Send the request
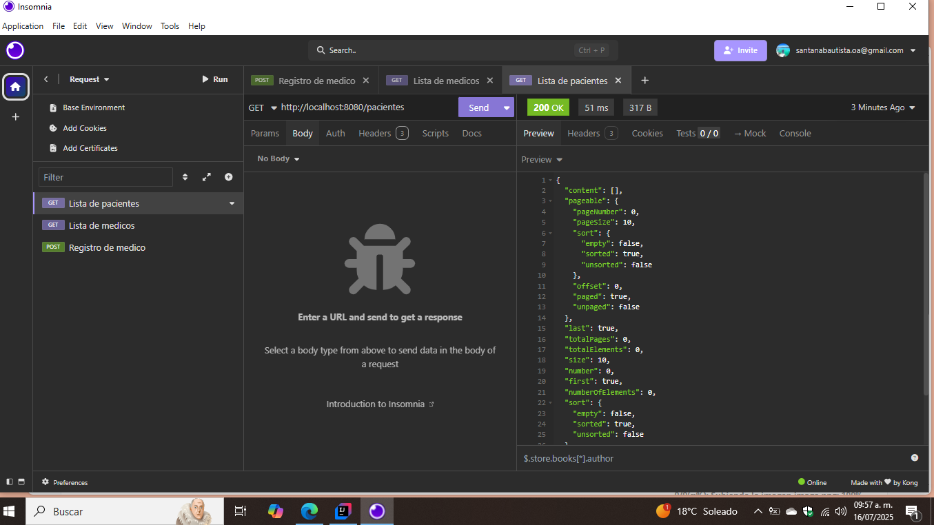Viewport: 934px width, 525px height. click(479, 107)
